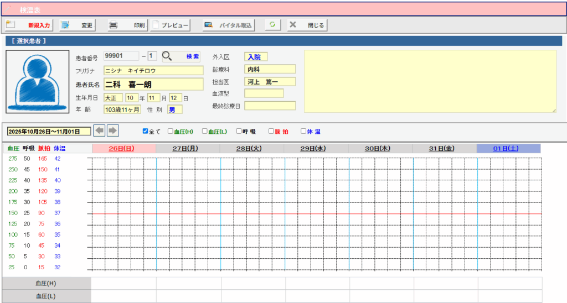Toggle the 脈拍 checkbox
The height and width of the screenshot is (303, 567).
tap(271, 132)
